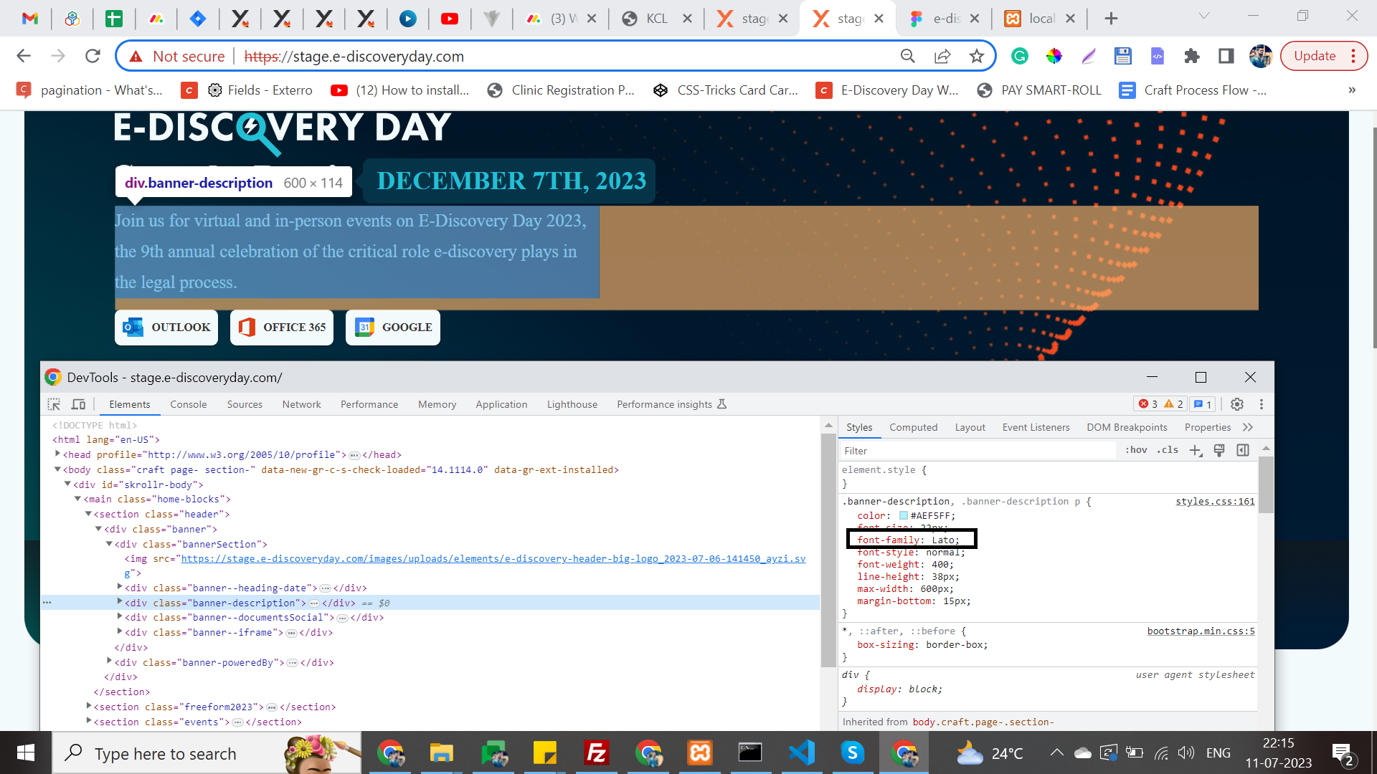Image resolution: width=1377 pixels, height=774 pixels.
Task: Open the CSS-Tricks Card Car... bookmark
Action: 725,90
